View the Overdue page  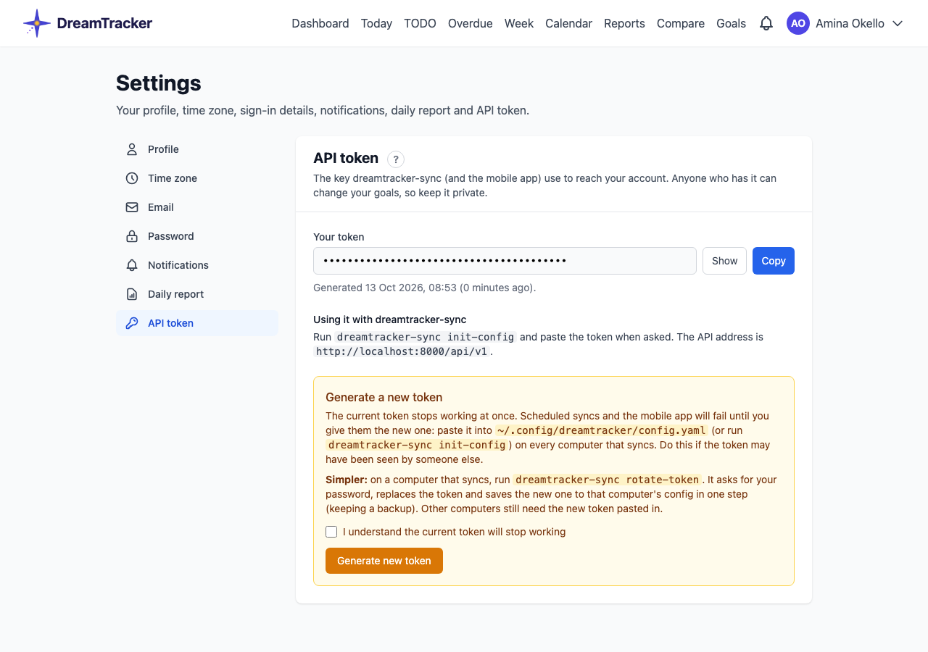[471, 23]
